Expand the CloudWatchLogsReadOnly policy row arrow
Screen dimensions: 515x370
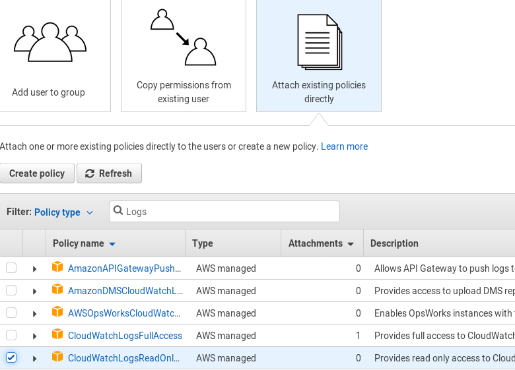point(34,358)
